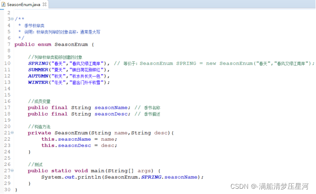Click the 'main' method name on line 27
This screenshot has height=194, width=316.
97,171
